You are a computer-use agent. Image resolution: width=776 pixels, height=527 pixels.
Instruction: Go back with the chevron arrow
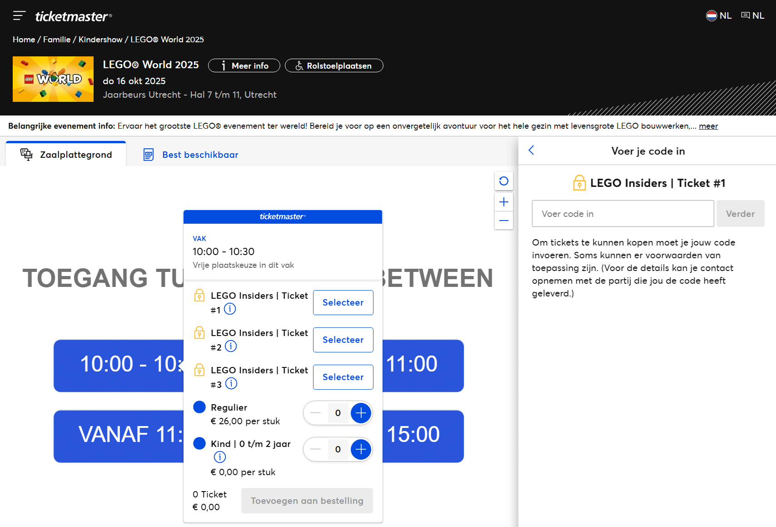[531, 151]
